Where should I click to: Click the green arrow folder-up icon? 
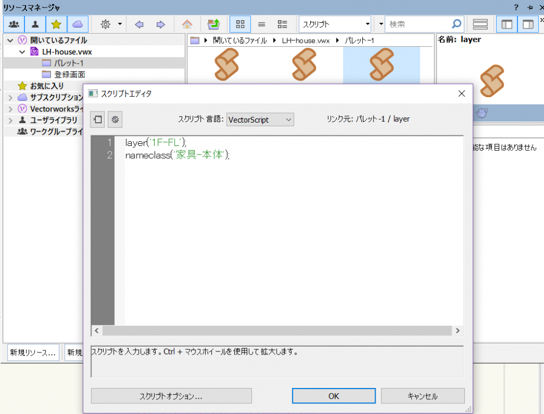click(214, 24)
